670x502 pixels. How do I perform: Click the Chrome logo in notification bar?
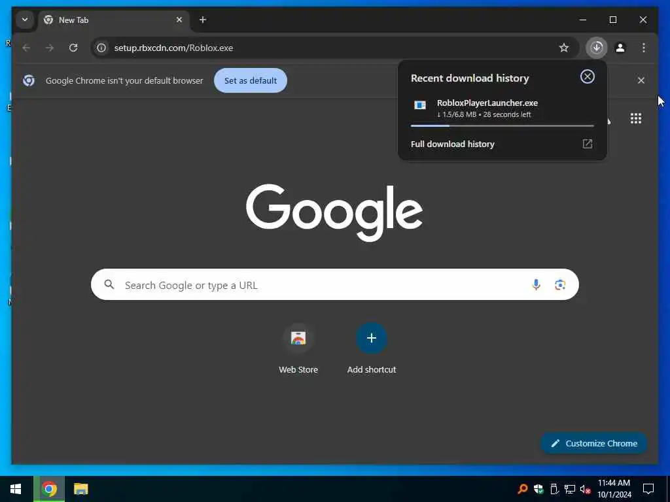pos(29,80)
